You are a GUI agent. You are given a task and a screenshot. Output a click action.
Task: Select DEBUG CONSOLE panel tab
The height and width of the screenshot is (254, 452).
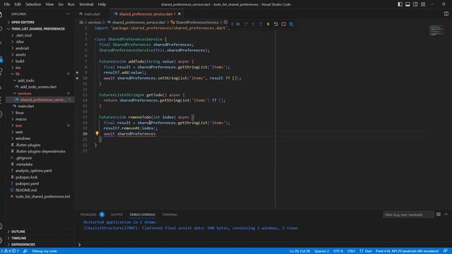coord(143,214)
